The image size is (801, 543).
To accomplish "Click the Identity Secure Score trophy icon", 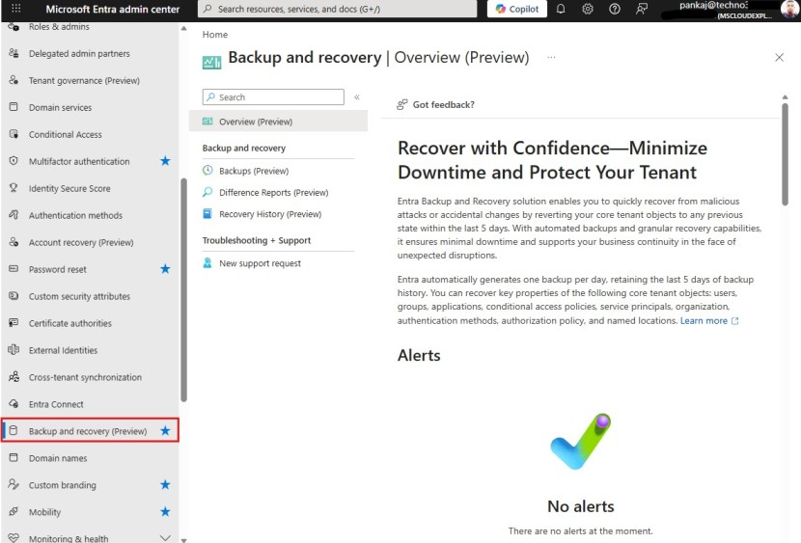I will point(14,188).
